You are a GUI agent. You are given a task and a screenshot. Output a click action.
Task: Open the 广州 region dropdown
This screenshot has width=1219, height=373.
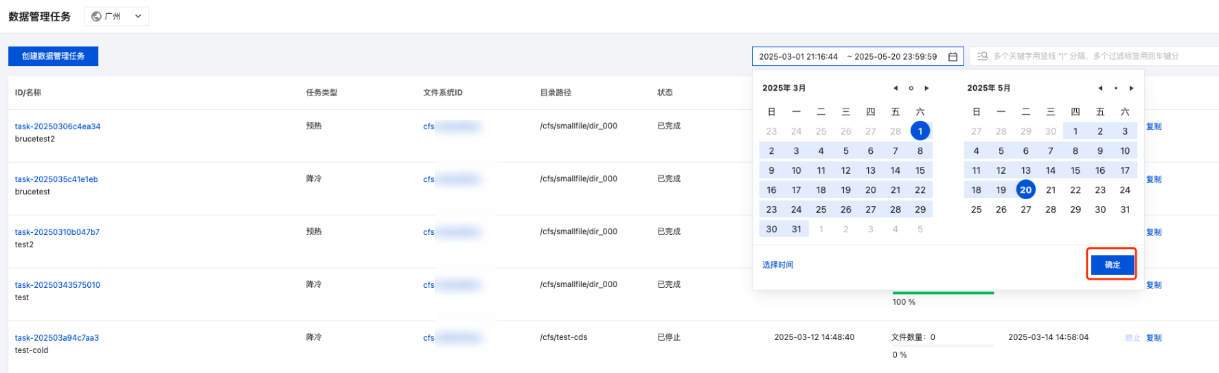tap(117, 16)
